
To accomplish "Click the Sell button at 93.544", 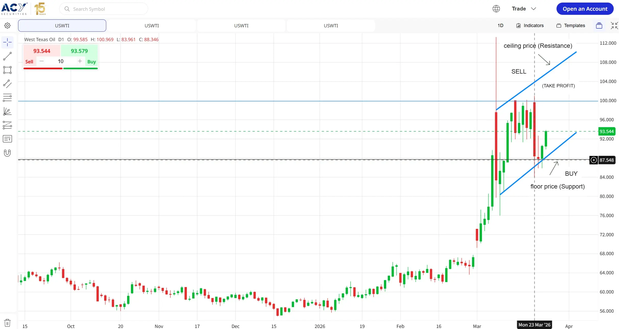I will [x=42, y=51].
